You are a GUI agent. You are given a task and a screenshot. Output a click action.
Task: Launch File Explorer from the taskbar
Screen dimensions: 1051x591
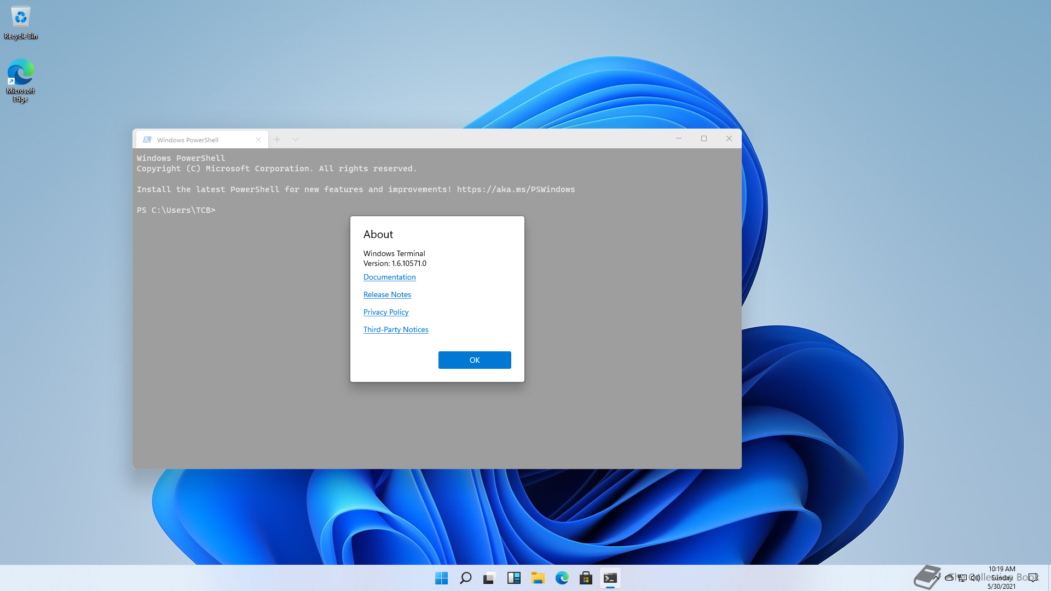click(x=538, y=578)
